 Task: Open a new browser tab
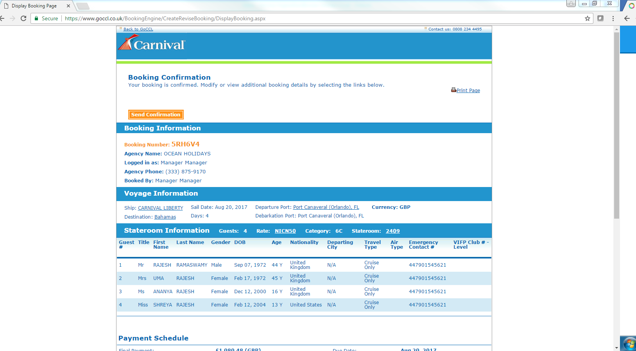(82, 6)
